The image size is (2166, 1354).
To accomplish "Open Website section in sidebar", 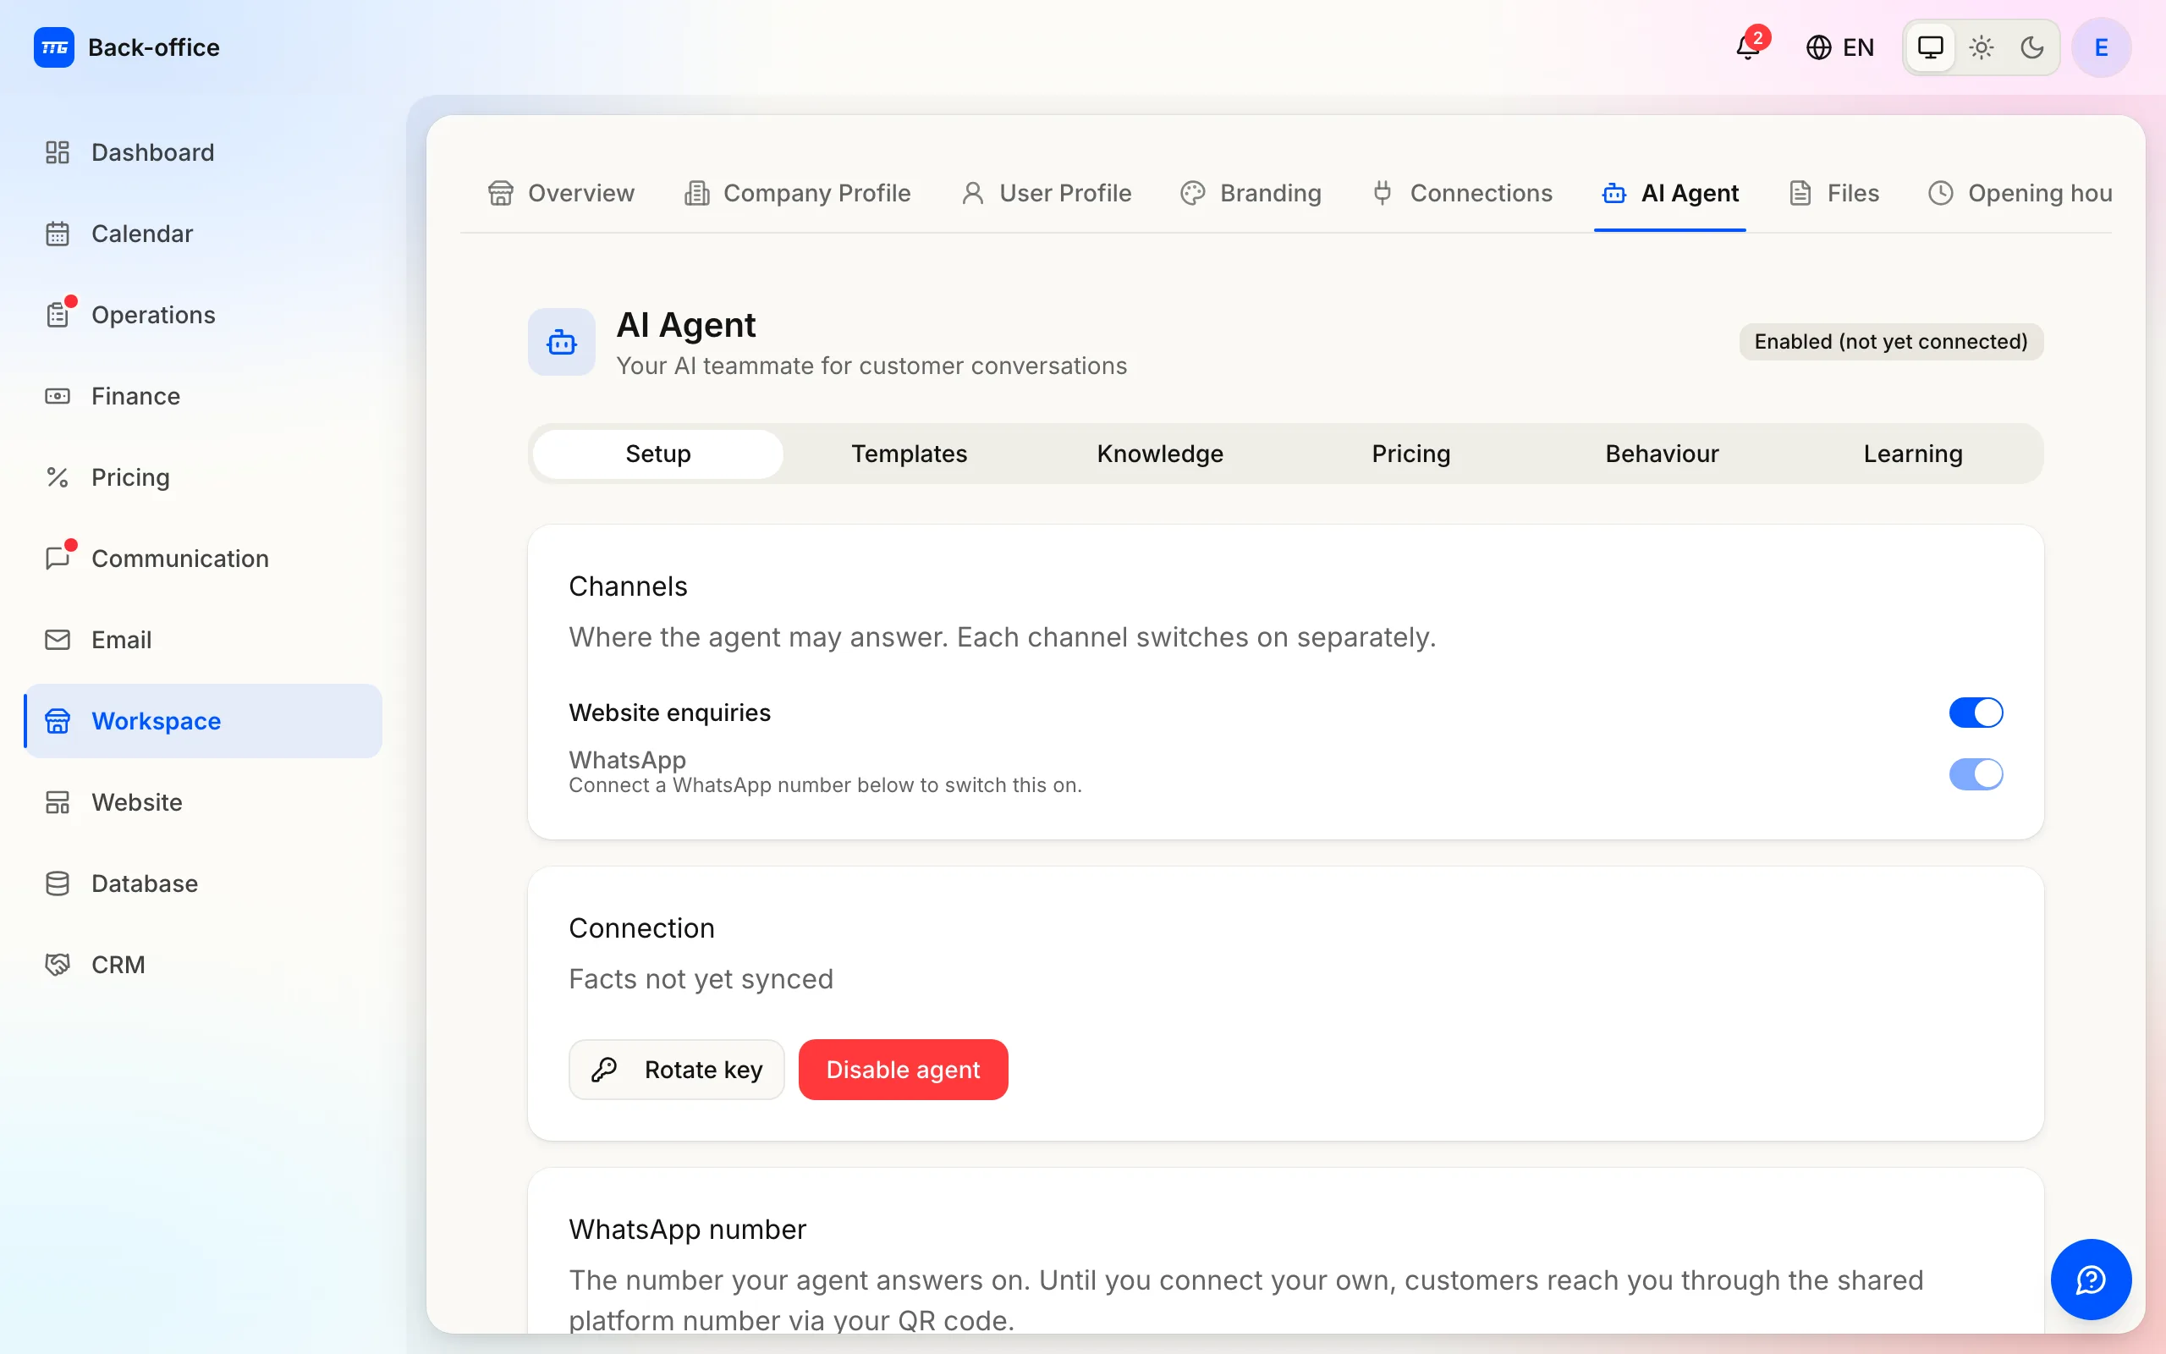I will pos(203,802).
